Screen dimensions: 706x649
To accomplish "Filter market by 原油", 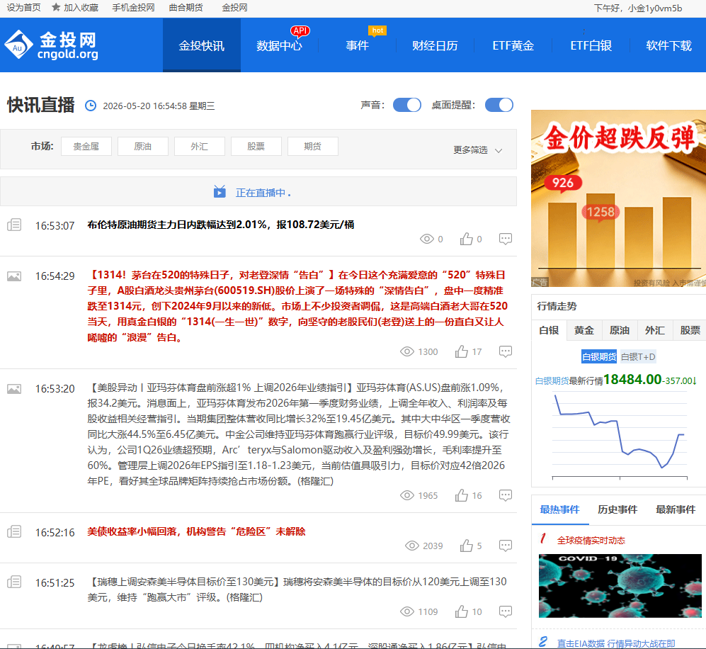I will click(143, 147).
